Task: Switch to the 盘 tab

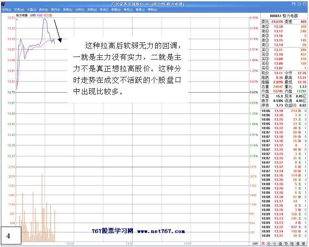Action: click(280, 244)
